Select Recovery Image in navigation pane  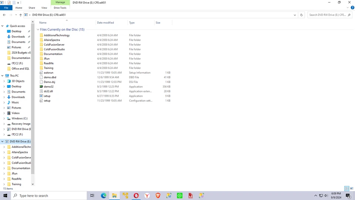[x=21, y=124]
